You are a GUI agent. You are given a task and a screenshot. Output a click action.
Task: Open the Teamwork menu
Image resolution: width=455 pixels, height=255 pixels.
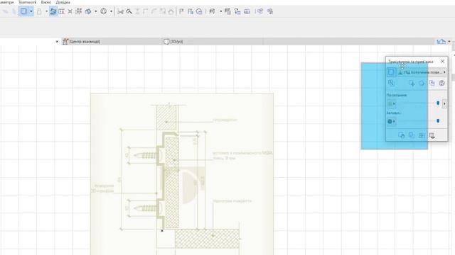[x=27, y=2]
